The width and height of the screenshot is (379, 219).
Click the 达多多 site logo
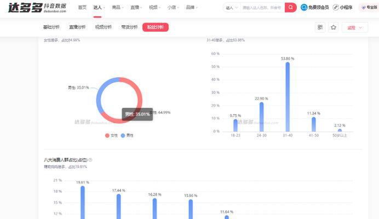pyautogui.click(x=37, y=8)
